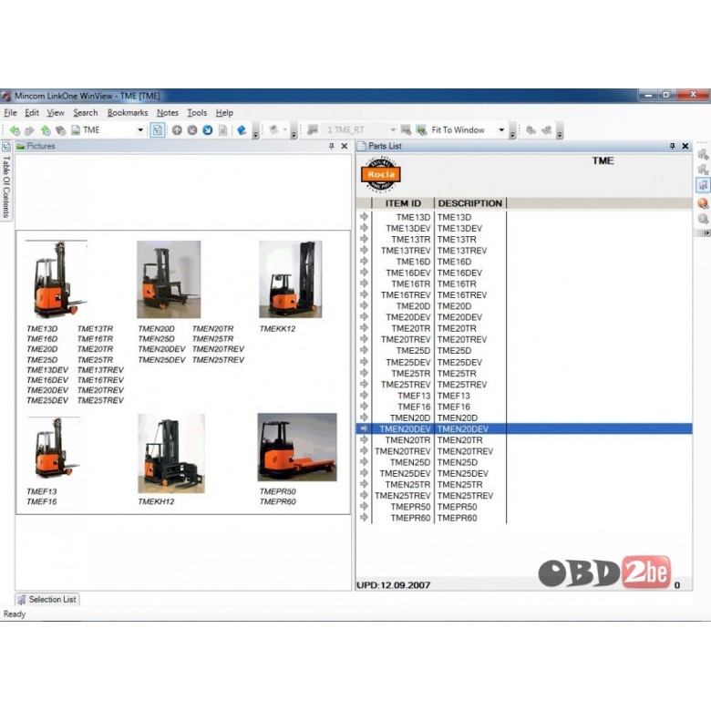Click the TMEKK12 forklift picture
The height and width of the screenshot is (711, 711).
291,279
